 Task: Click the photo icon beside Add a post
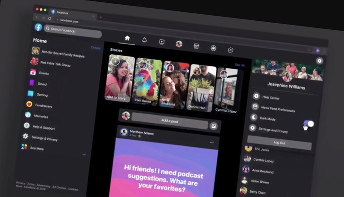pyautogui.click(x=214, y=126)
